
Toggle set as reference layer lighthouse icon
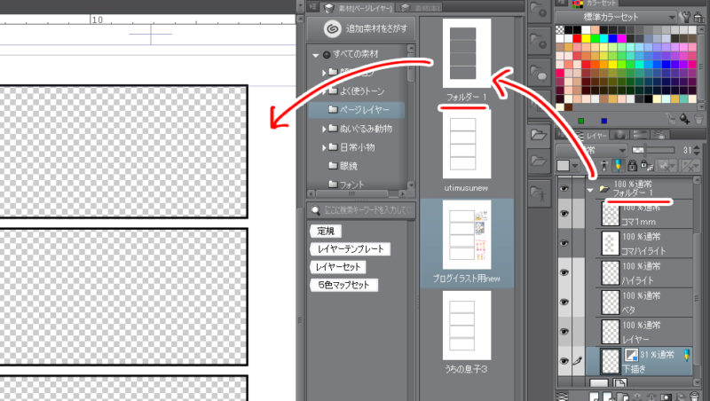[603, 166]
